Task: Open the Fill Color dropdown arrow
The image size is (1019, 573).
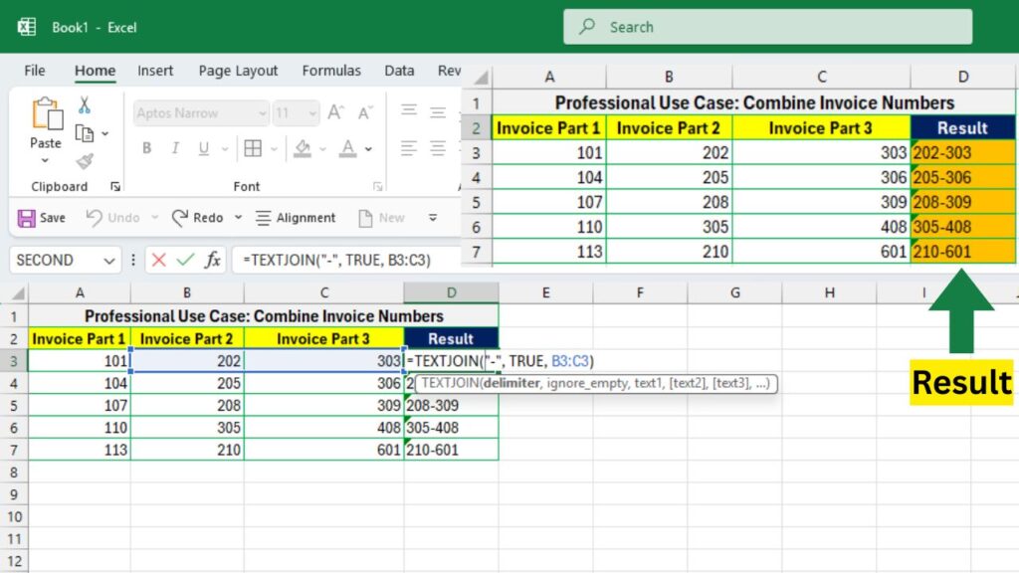Action: [322, 149]
